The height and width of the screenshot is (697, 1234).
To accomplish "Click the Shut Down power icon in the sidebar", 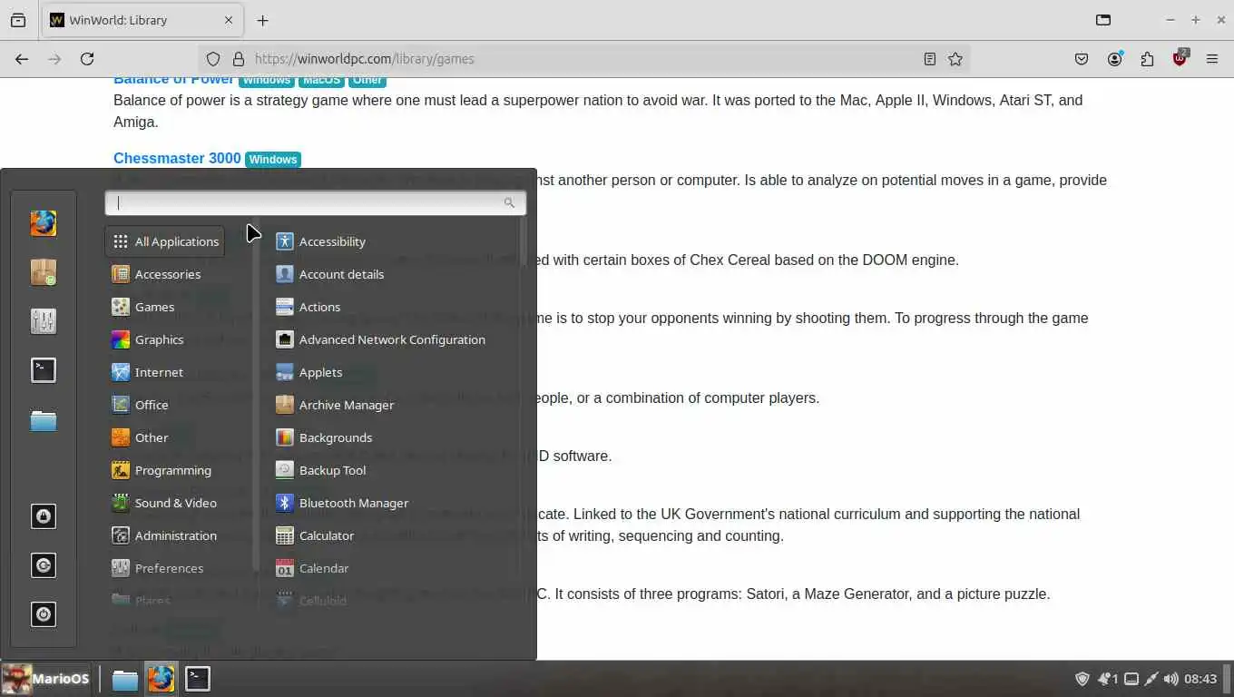I will point(44,614).
